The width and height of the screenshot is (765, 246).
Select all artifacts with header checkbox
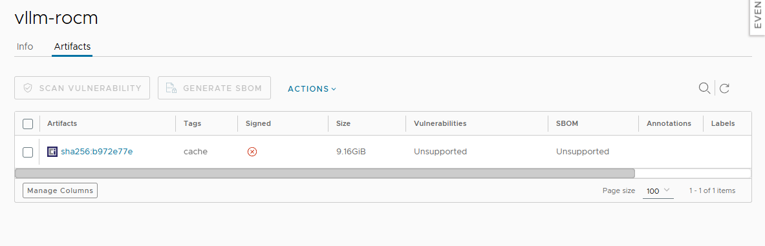[x=28, y=124]
